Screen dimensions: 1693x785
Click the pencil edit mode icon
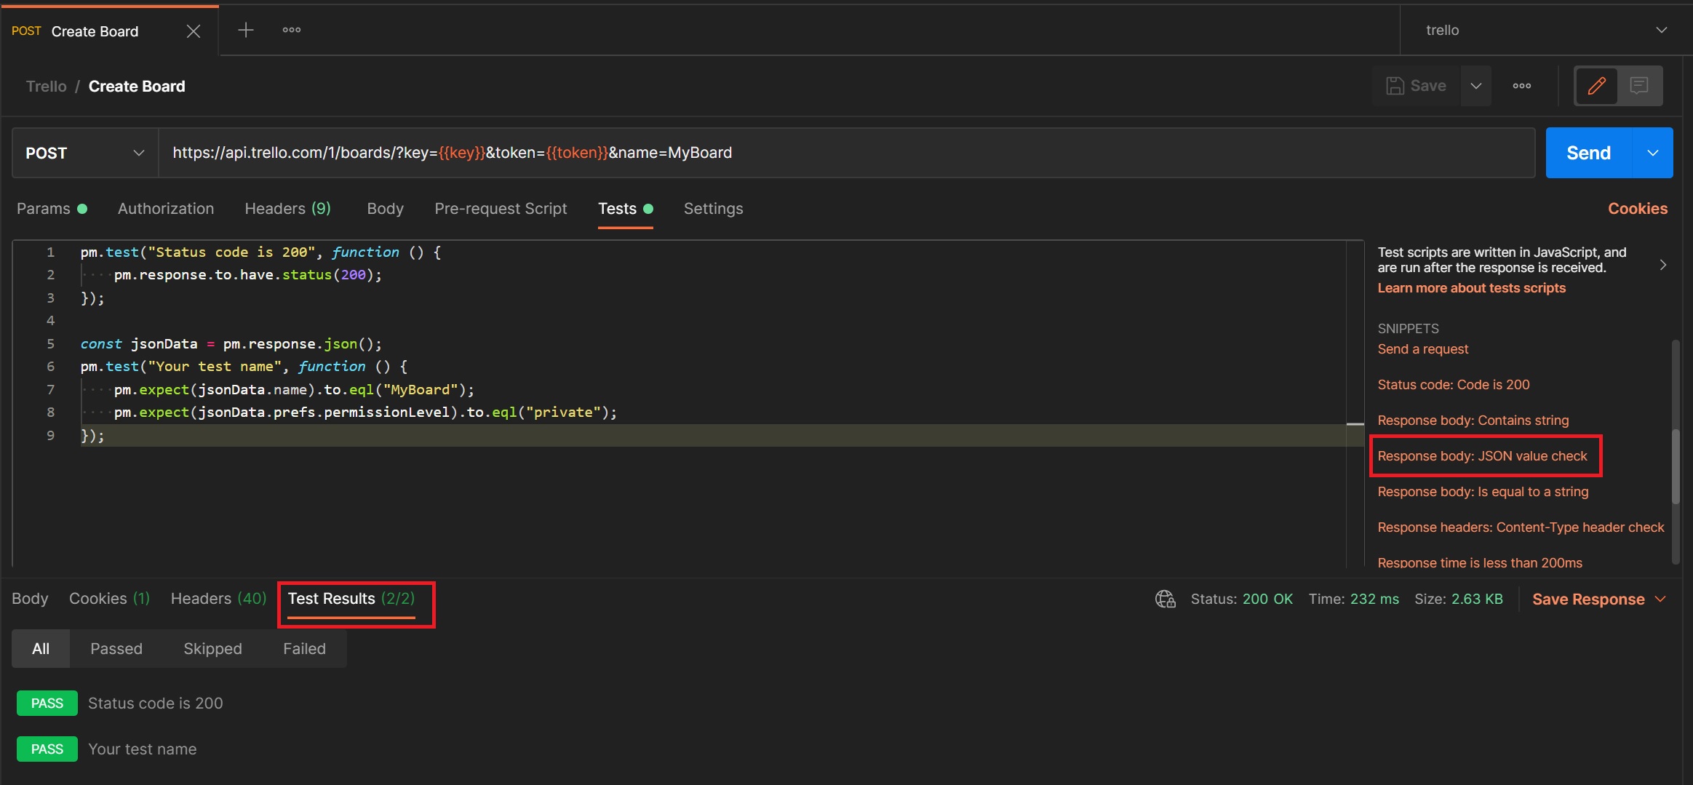pyautogui.click(x=1596, y=86)
